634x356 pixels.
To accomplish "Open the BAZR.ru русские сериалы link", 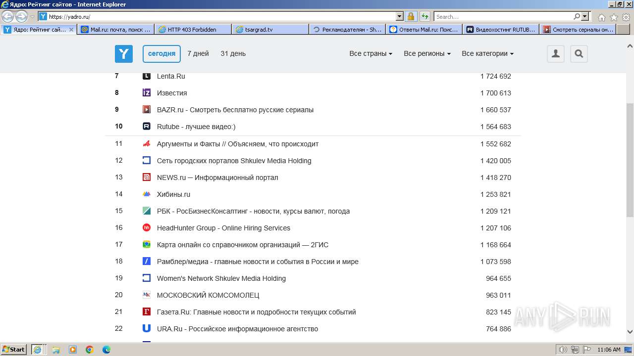I will 235,110.
